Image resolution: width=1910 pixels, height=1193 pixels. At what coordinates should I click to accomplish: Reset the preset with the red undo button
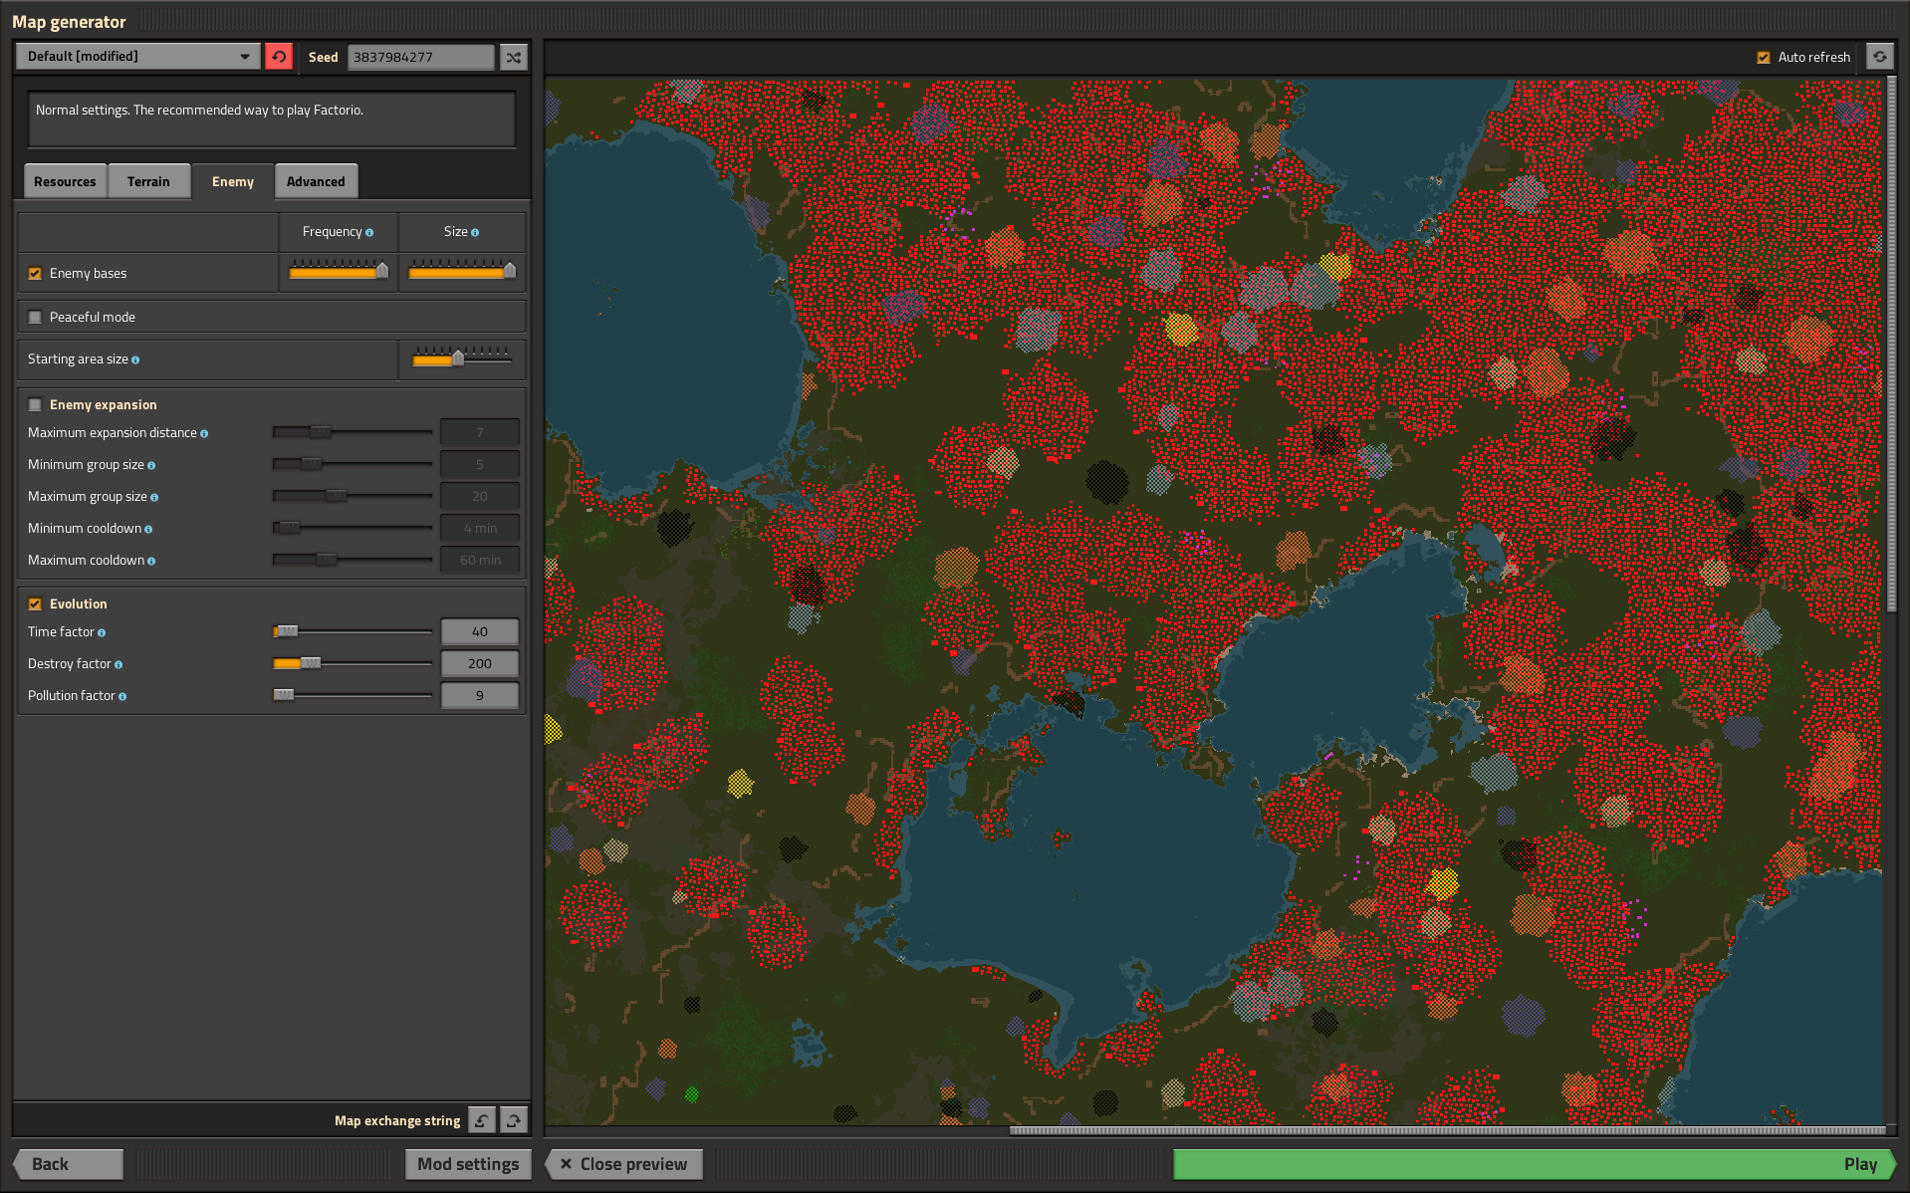click(x=279, y=57)
